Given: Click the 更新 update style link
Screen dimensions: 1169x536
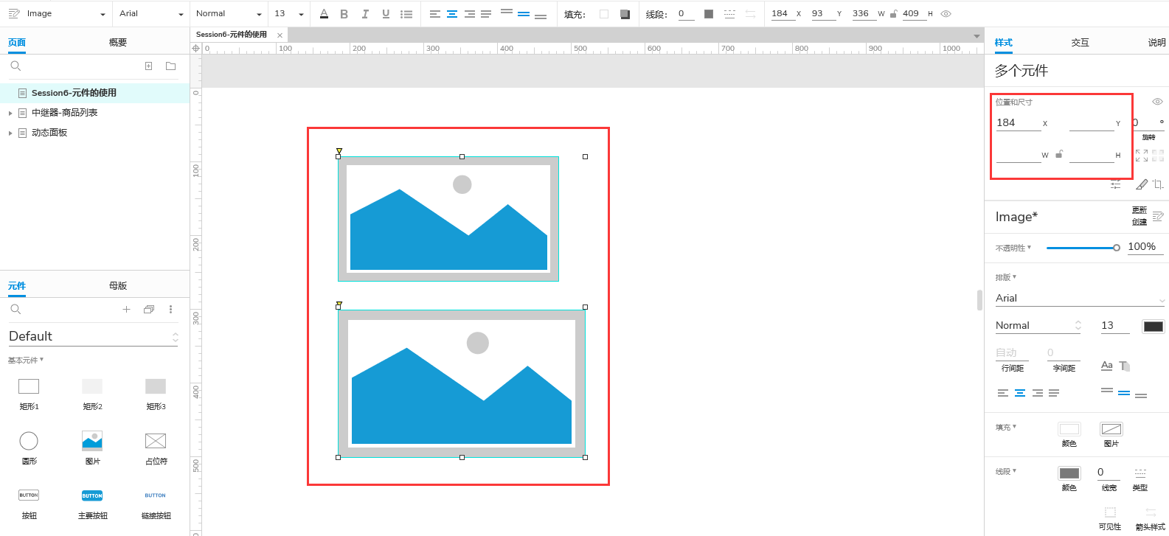Looking at the screenshot, I should coord(1139,211).
